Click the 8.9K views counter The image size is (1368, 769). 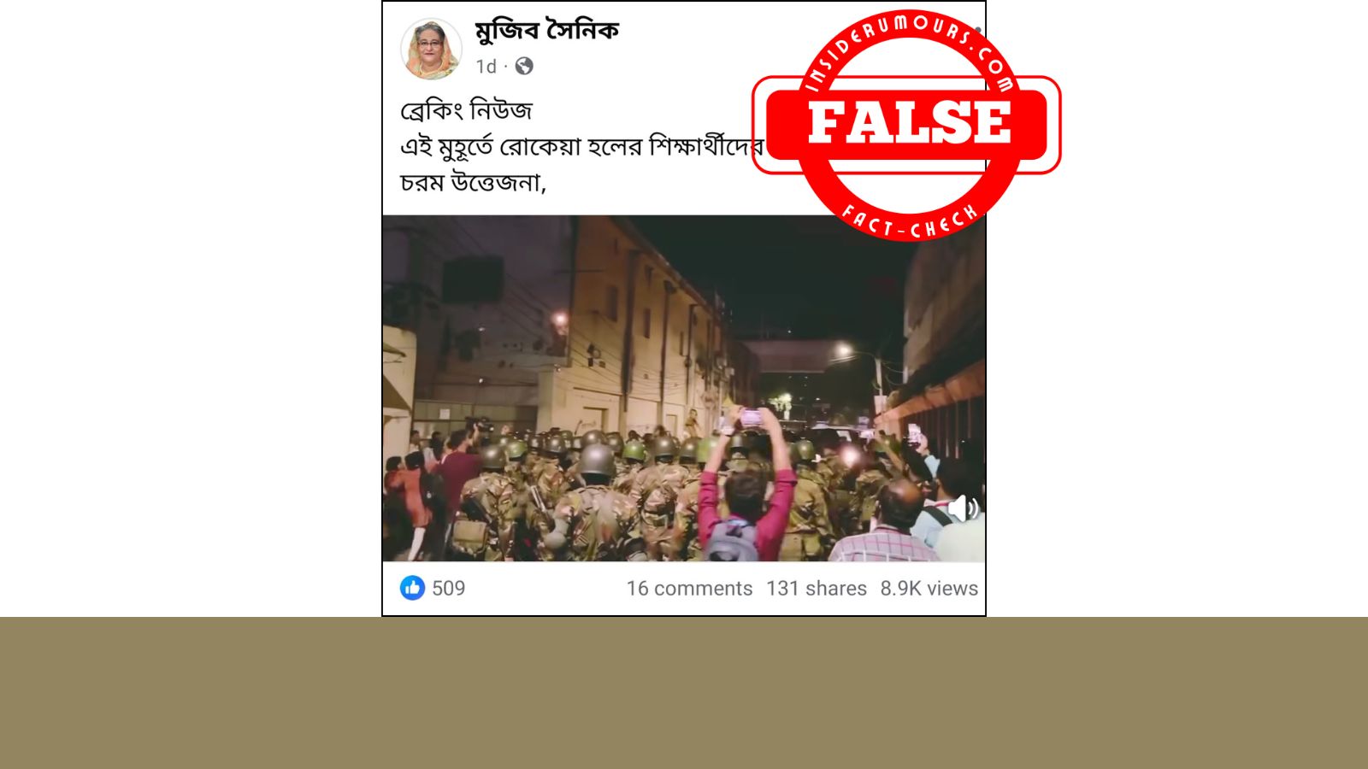pos(929,589)
